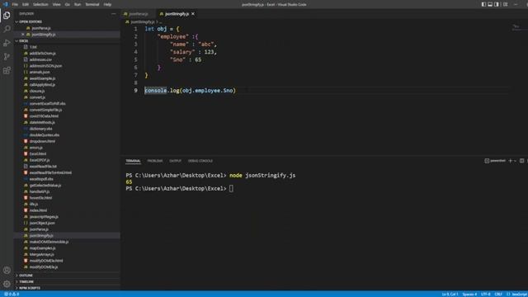Expand the Outline section
The width and height of the screenshot is (528, 297).
(x=26, y=276)
